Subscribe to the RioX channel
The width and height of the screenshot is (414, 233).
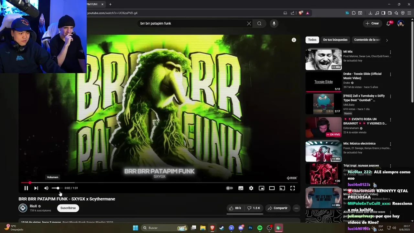click(68, 208)
